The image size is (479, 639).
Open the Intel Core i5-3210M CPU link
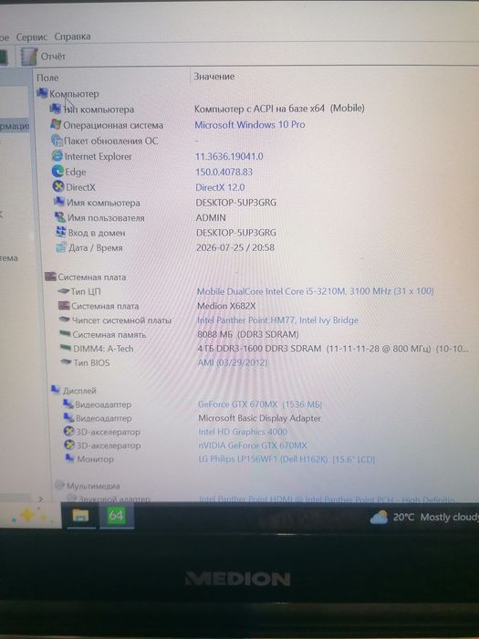tap(316, 291)
